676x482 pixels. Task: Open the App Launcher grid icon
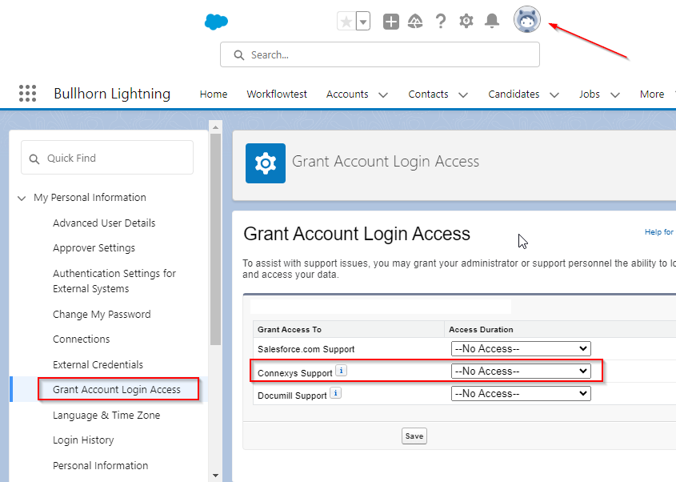(x=27, y=94)
